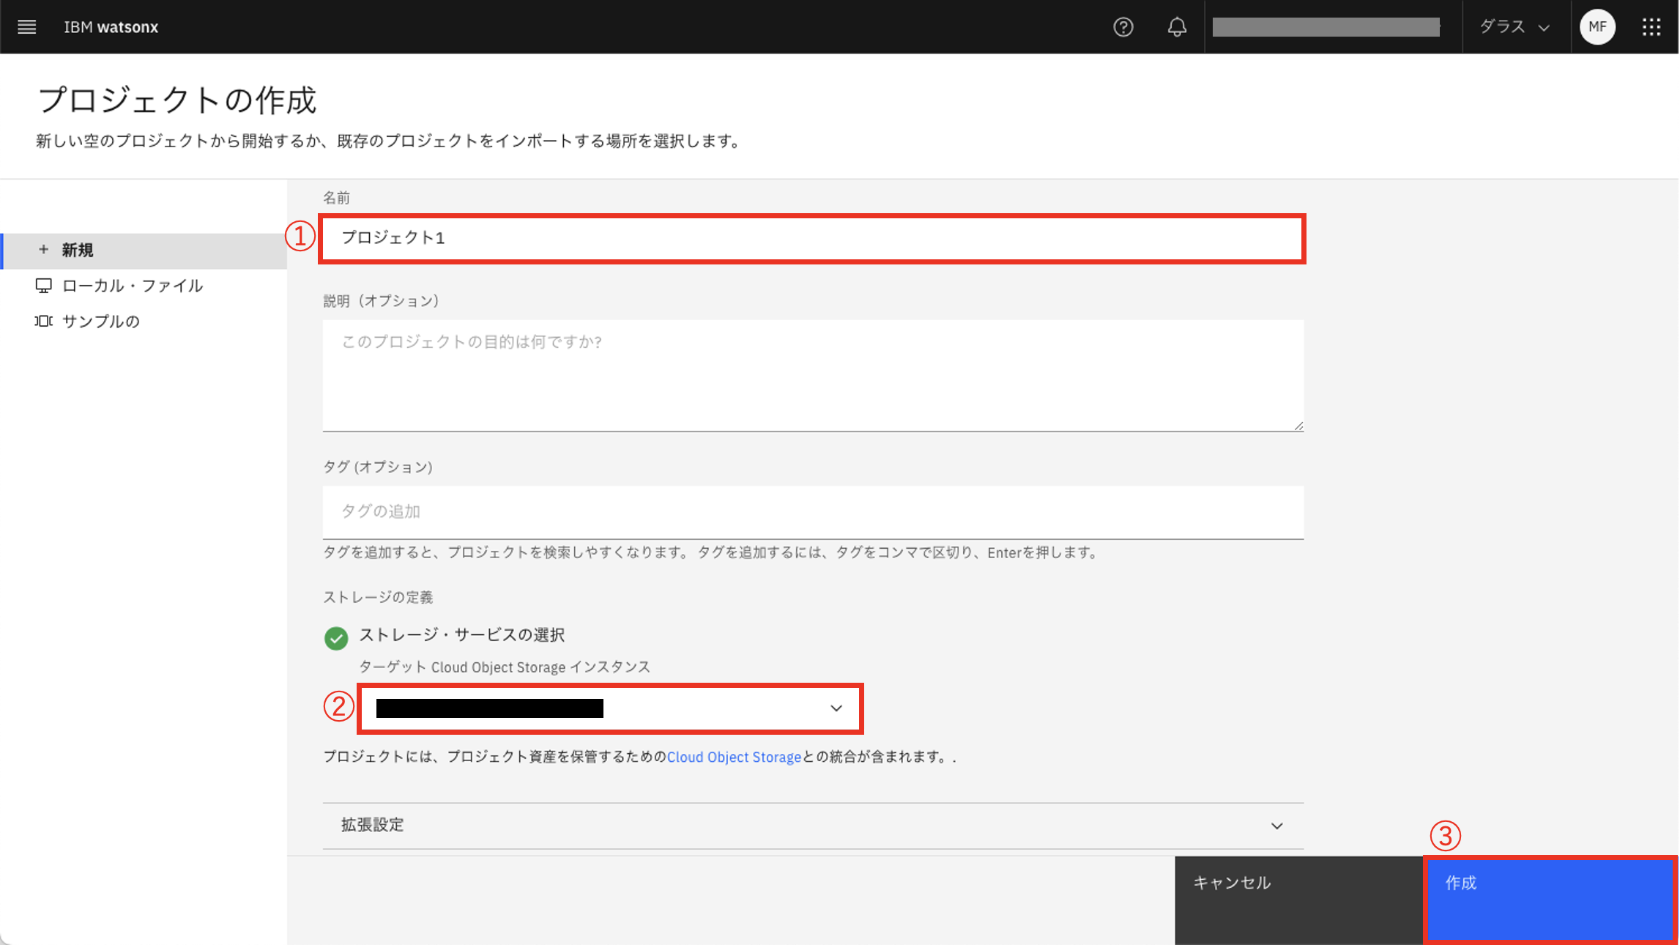Click the green storage service checkmark
Screen dimensions: 1680x945
coord(336,637)
